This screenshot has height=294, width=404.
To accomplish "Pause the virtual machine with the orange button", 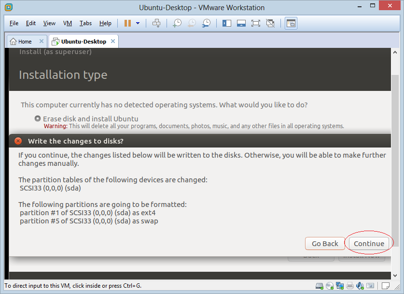I will click(127, 23).
